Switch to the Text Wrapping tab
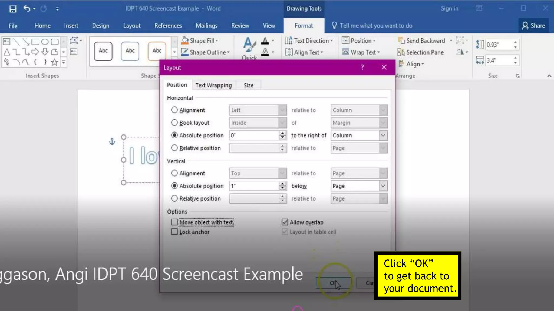 point(213,85)
